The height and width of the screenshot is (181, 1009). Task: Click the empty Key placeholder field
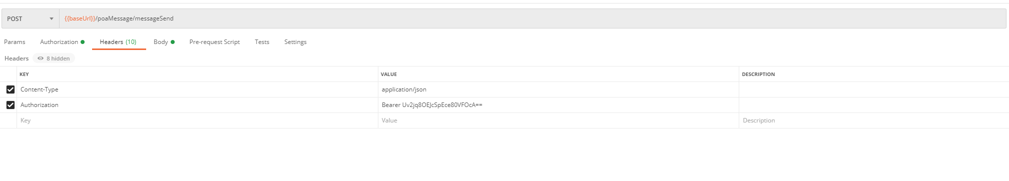(197, 120)
